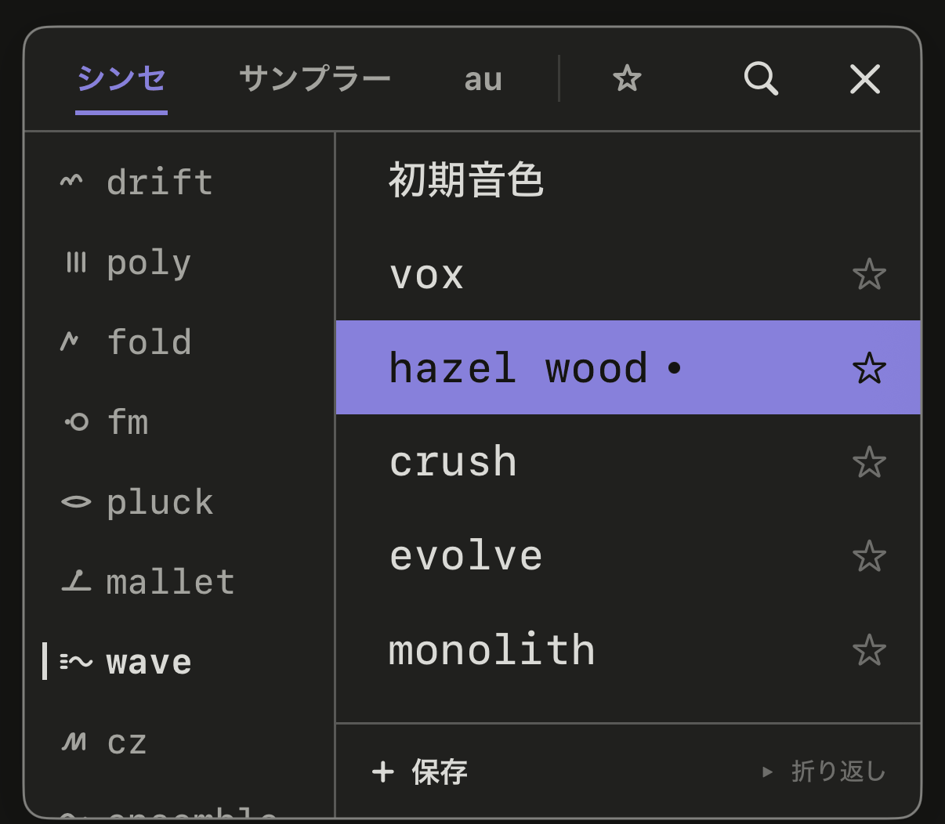This screenshot has height=824, width=945.
Task: Click the wave synth icon
Action: [76, 662]
